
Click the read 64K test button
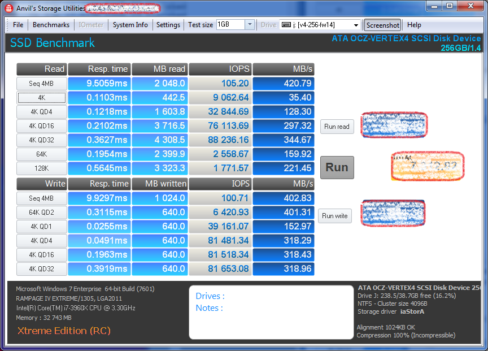point(42,154)
